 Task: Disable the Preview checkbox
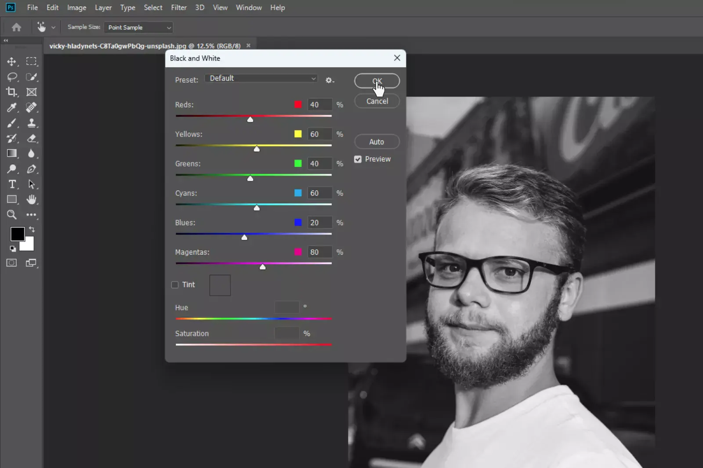coord(358,159)
